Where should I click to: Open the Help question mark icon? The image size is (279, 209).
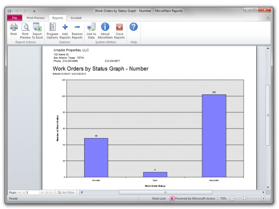point(133,27)
